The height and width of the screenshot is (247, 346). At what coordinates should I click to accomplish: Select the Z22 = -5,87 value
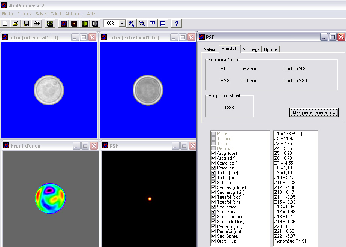tap(285, 236)
